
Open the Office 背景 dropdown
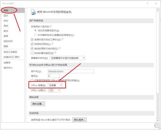click(55, 85)
